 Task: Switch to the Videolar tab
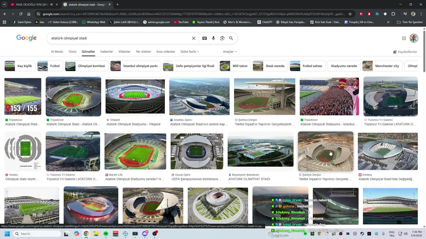(124, 52)
